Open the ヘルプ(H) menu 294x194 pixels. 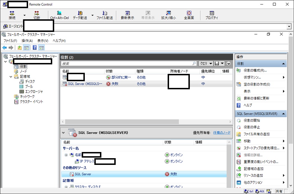(x=59, y=41)
